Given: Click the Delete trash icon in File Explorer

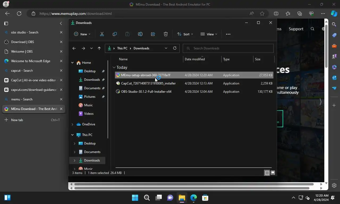Looking at the screenshot, I should (166, 34).
